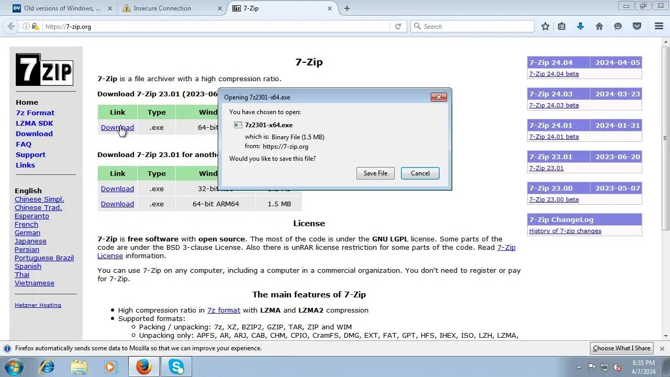Show hidden tray icons arrow

pos(579,367)
